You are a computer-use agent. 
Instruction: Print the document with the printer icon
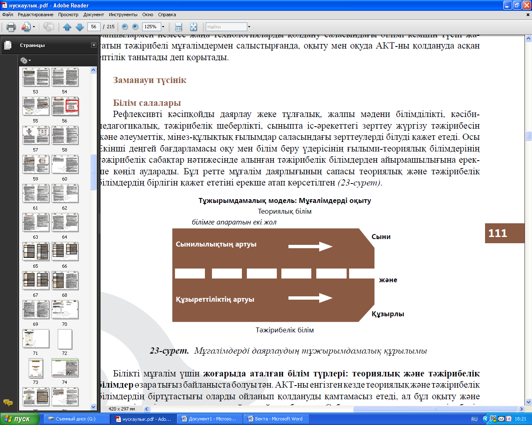11,27
